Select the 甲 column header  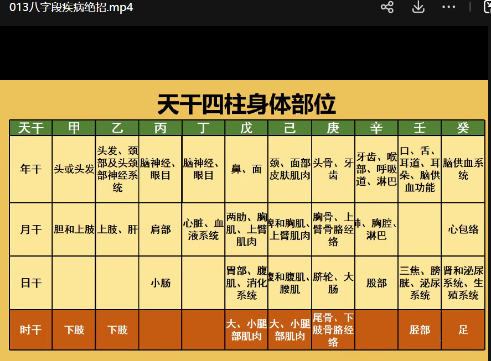pyautogui.click(x=74, y=128)
